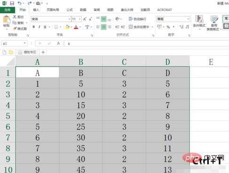The width and height of the screenshot is (229, 173).
Task: Apply yellow fill color
Action: [x=67, y=27]
